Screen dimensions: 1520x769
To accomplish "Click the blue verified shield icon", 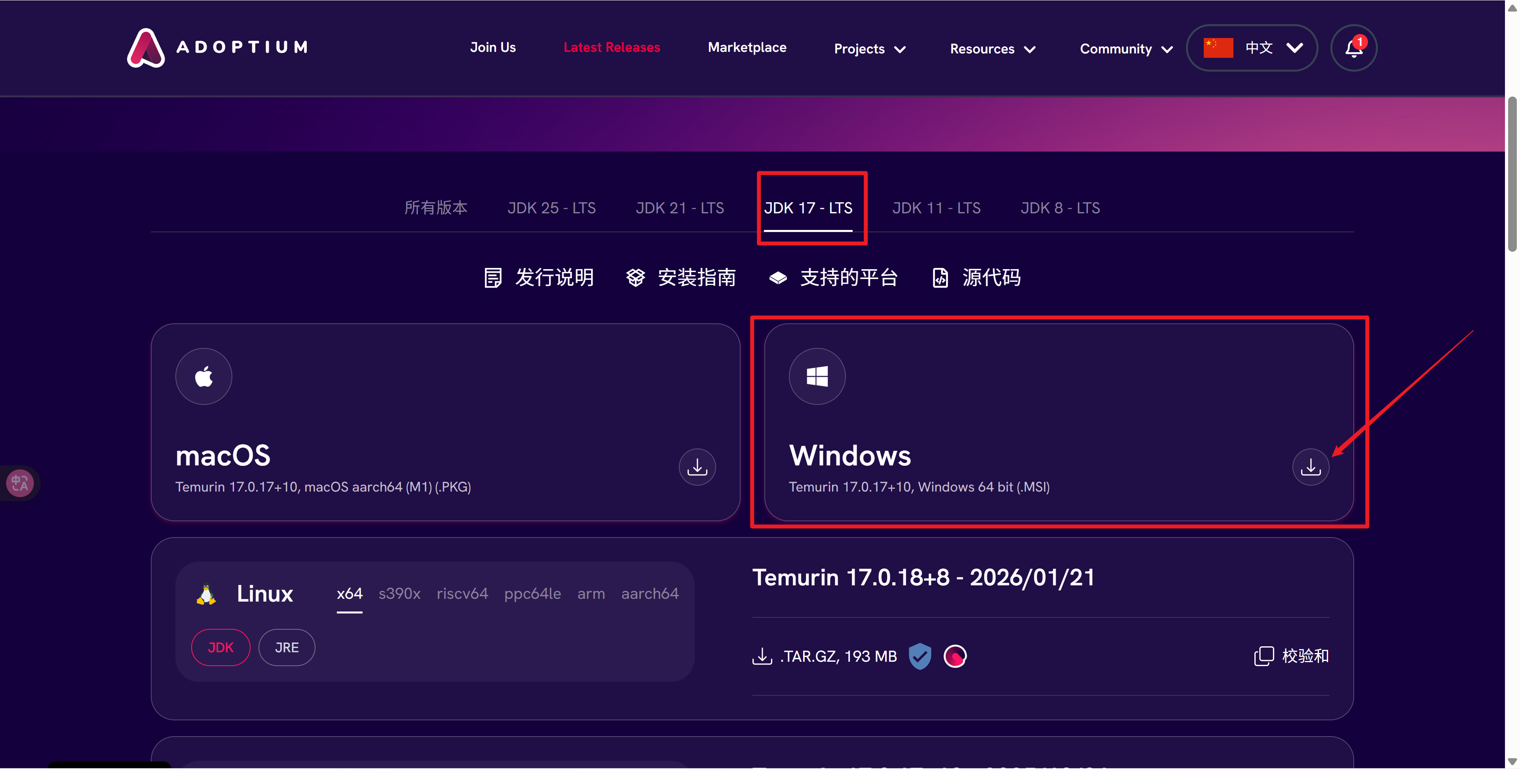I will coord(919,656).
